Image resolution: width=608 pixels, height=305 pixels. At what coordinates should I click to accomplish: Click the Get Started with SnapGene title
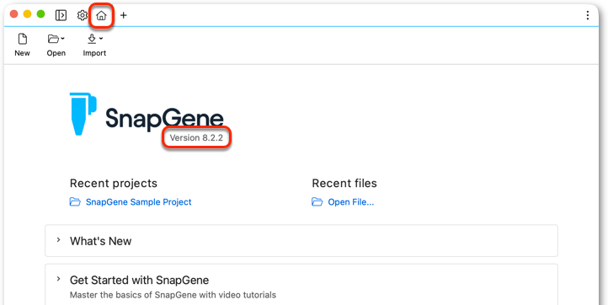(139, 280)
